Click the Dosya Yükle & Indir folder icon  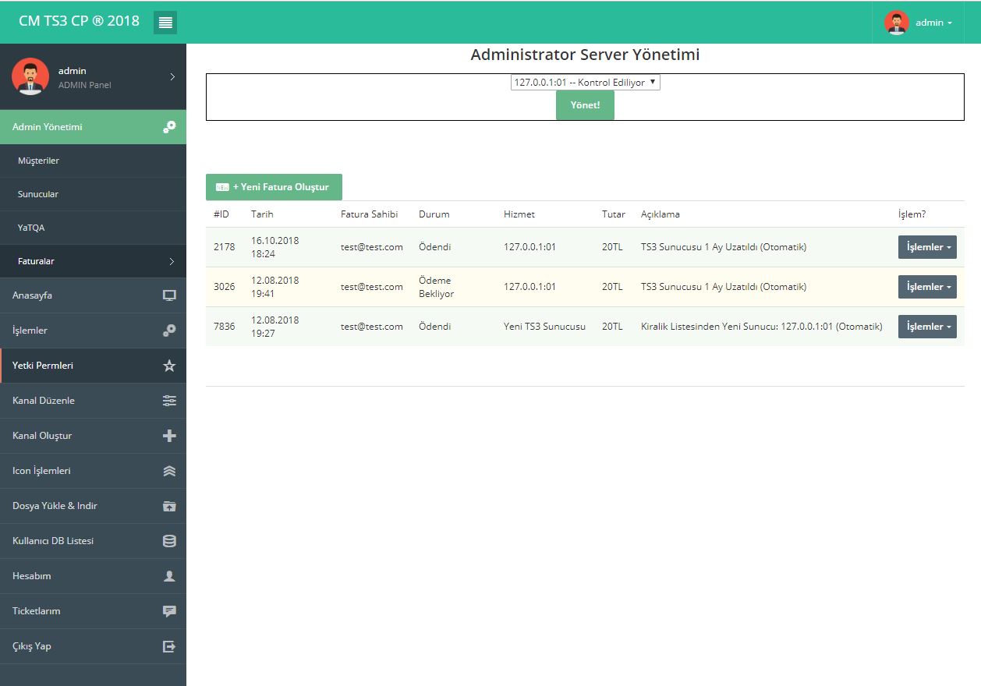169,506
